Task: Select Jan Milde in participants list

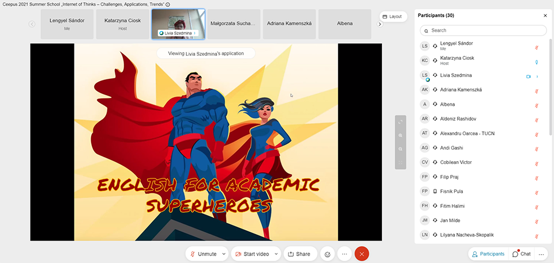Action: click(481, 220)
